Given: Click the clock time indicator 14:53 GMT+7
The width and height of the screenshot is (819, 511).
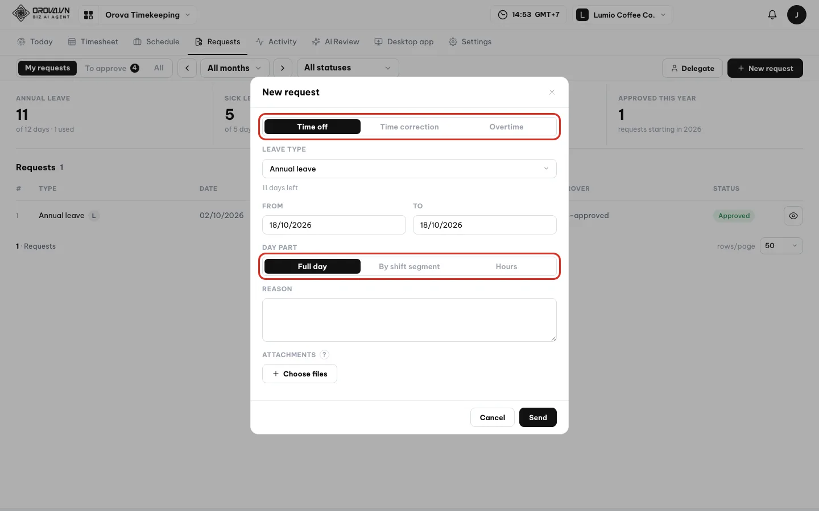Looking at the screenshot, I should click(528, 15).
